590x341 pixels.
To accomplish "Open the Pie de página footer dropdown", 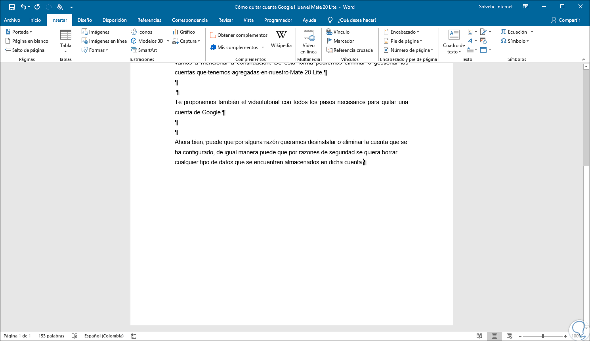I will 403,41.
